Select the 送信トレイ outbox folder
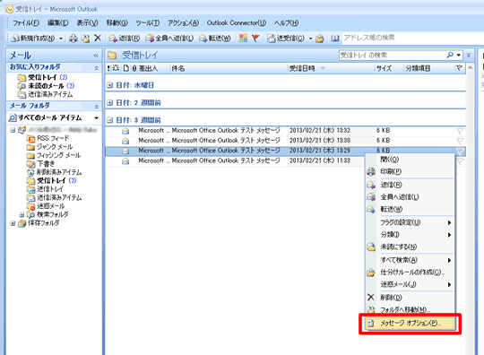This screenshot has height=355, width=484. tap(45, 189)
